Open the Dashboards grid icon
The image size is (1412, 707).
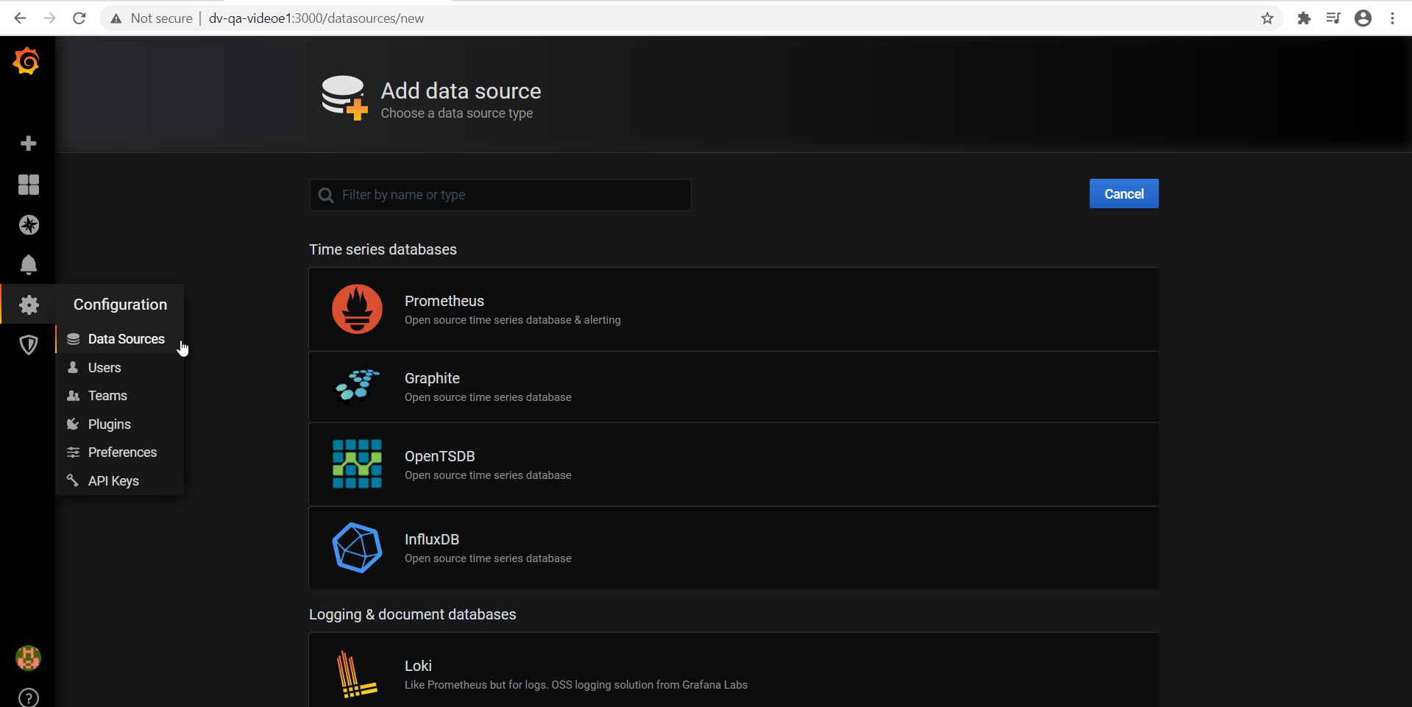[x=29, y=185]
